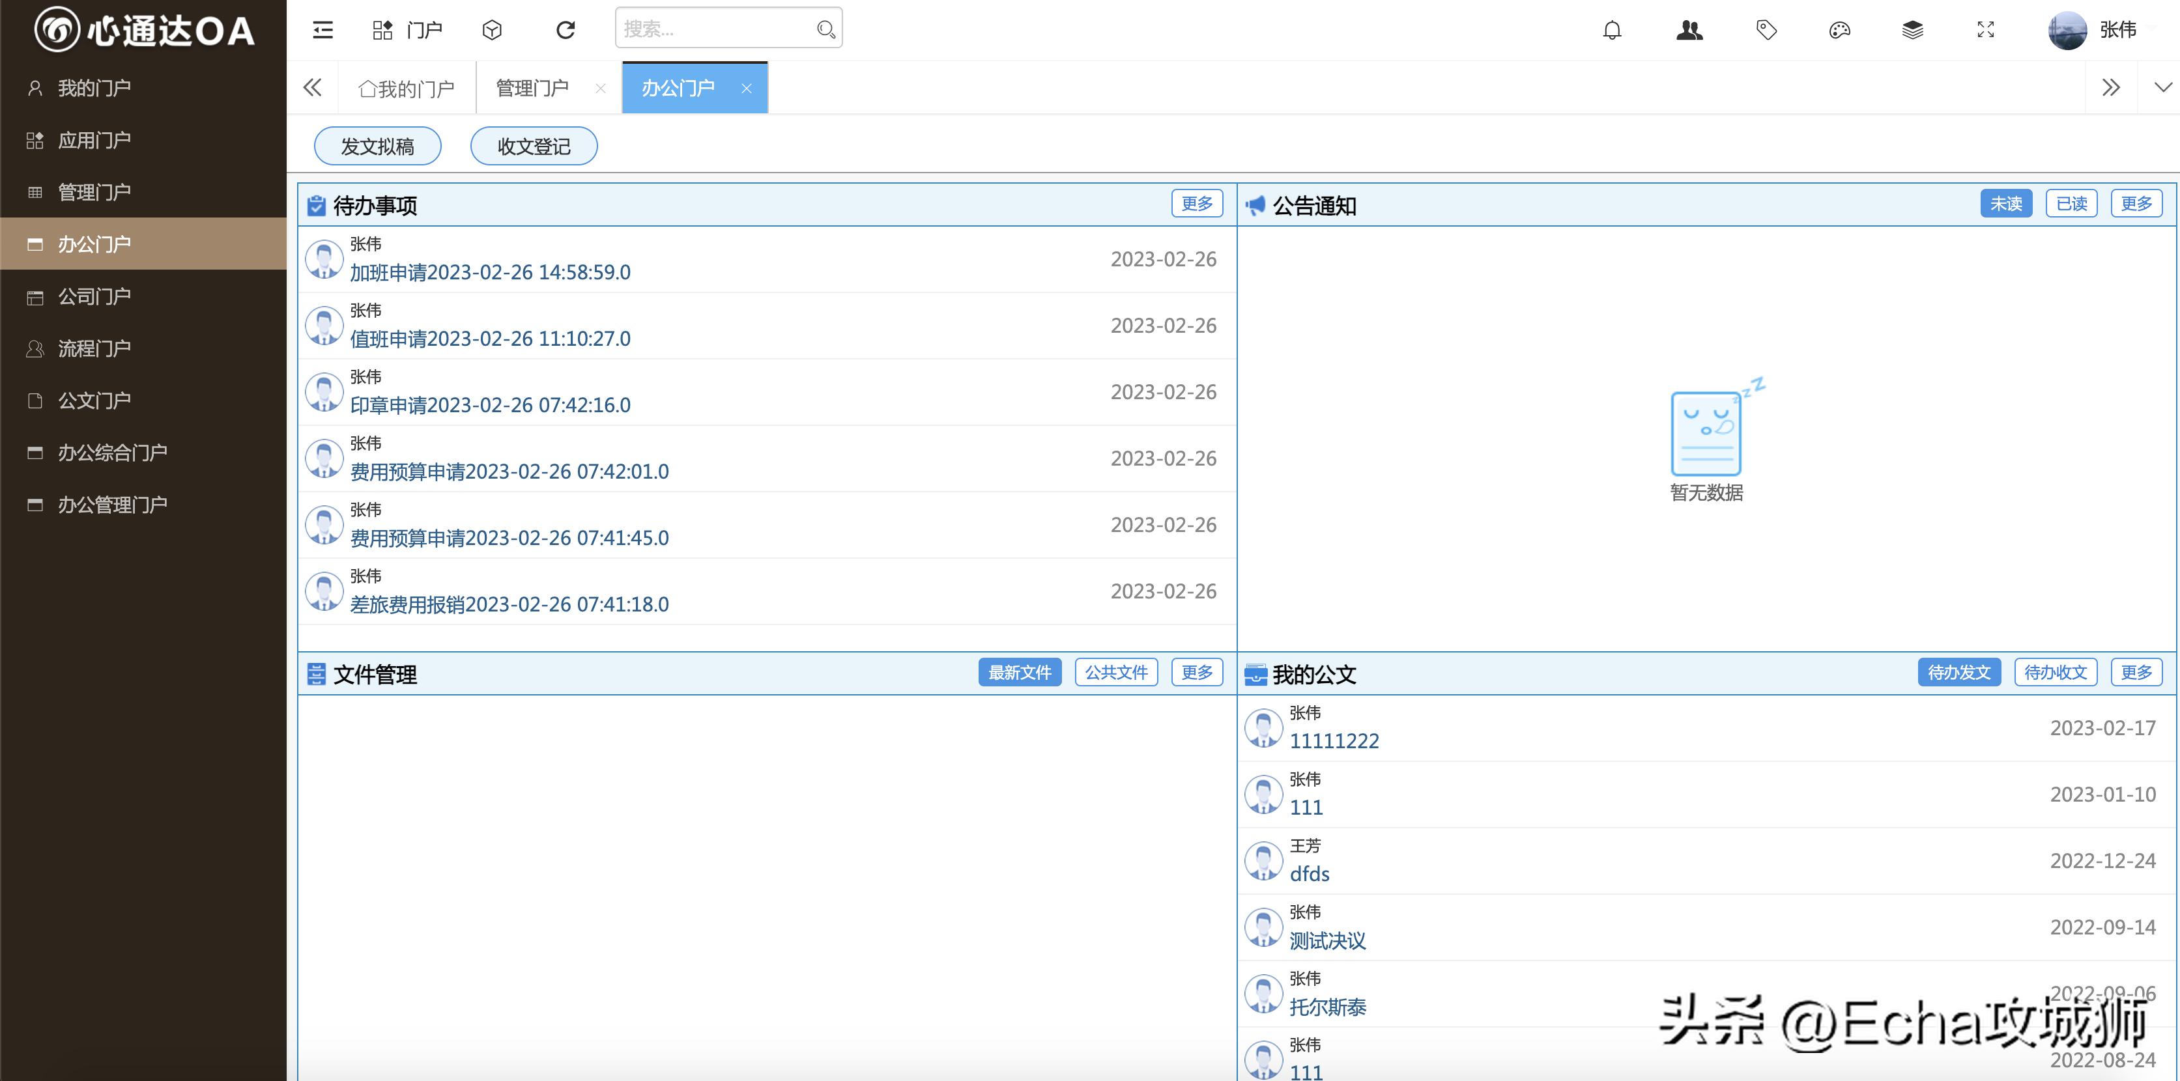
Task: Click the 发文拟稿 button
Action: pyautogui.click(x=377, y=145)
